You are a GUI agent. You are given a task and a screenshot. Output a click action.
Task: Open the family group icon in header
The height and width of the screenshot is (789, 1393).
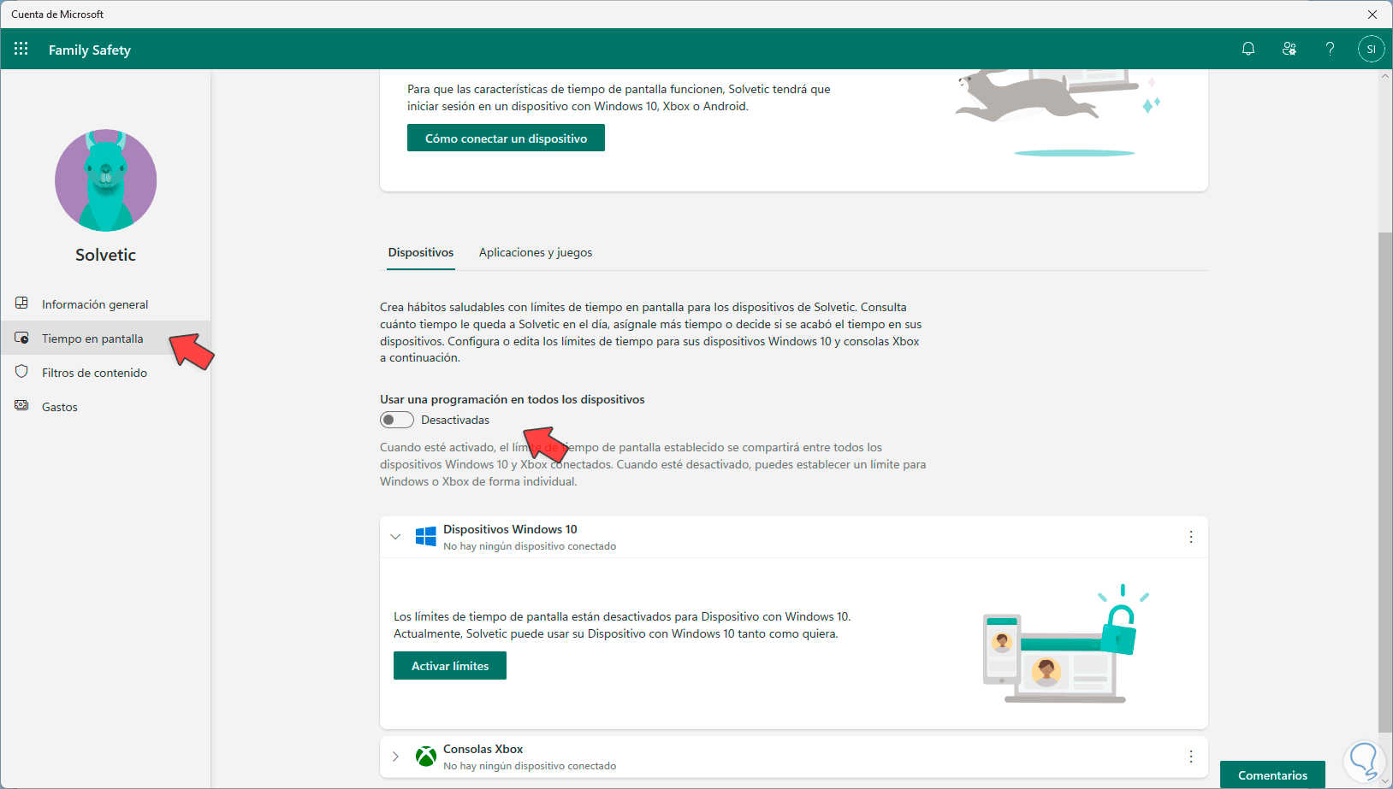pos(1289,49)
